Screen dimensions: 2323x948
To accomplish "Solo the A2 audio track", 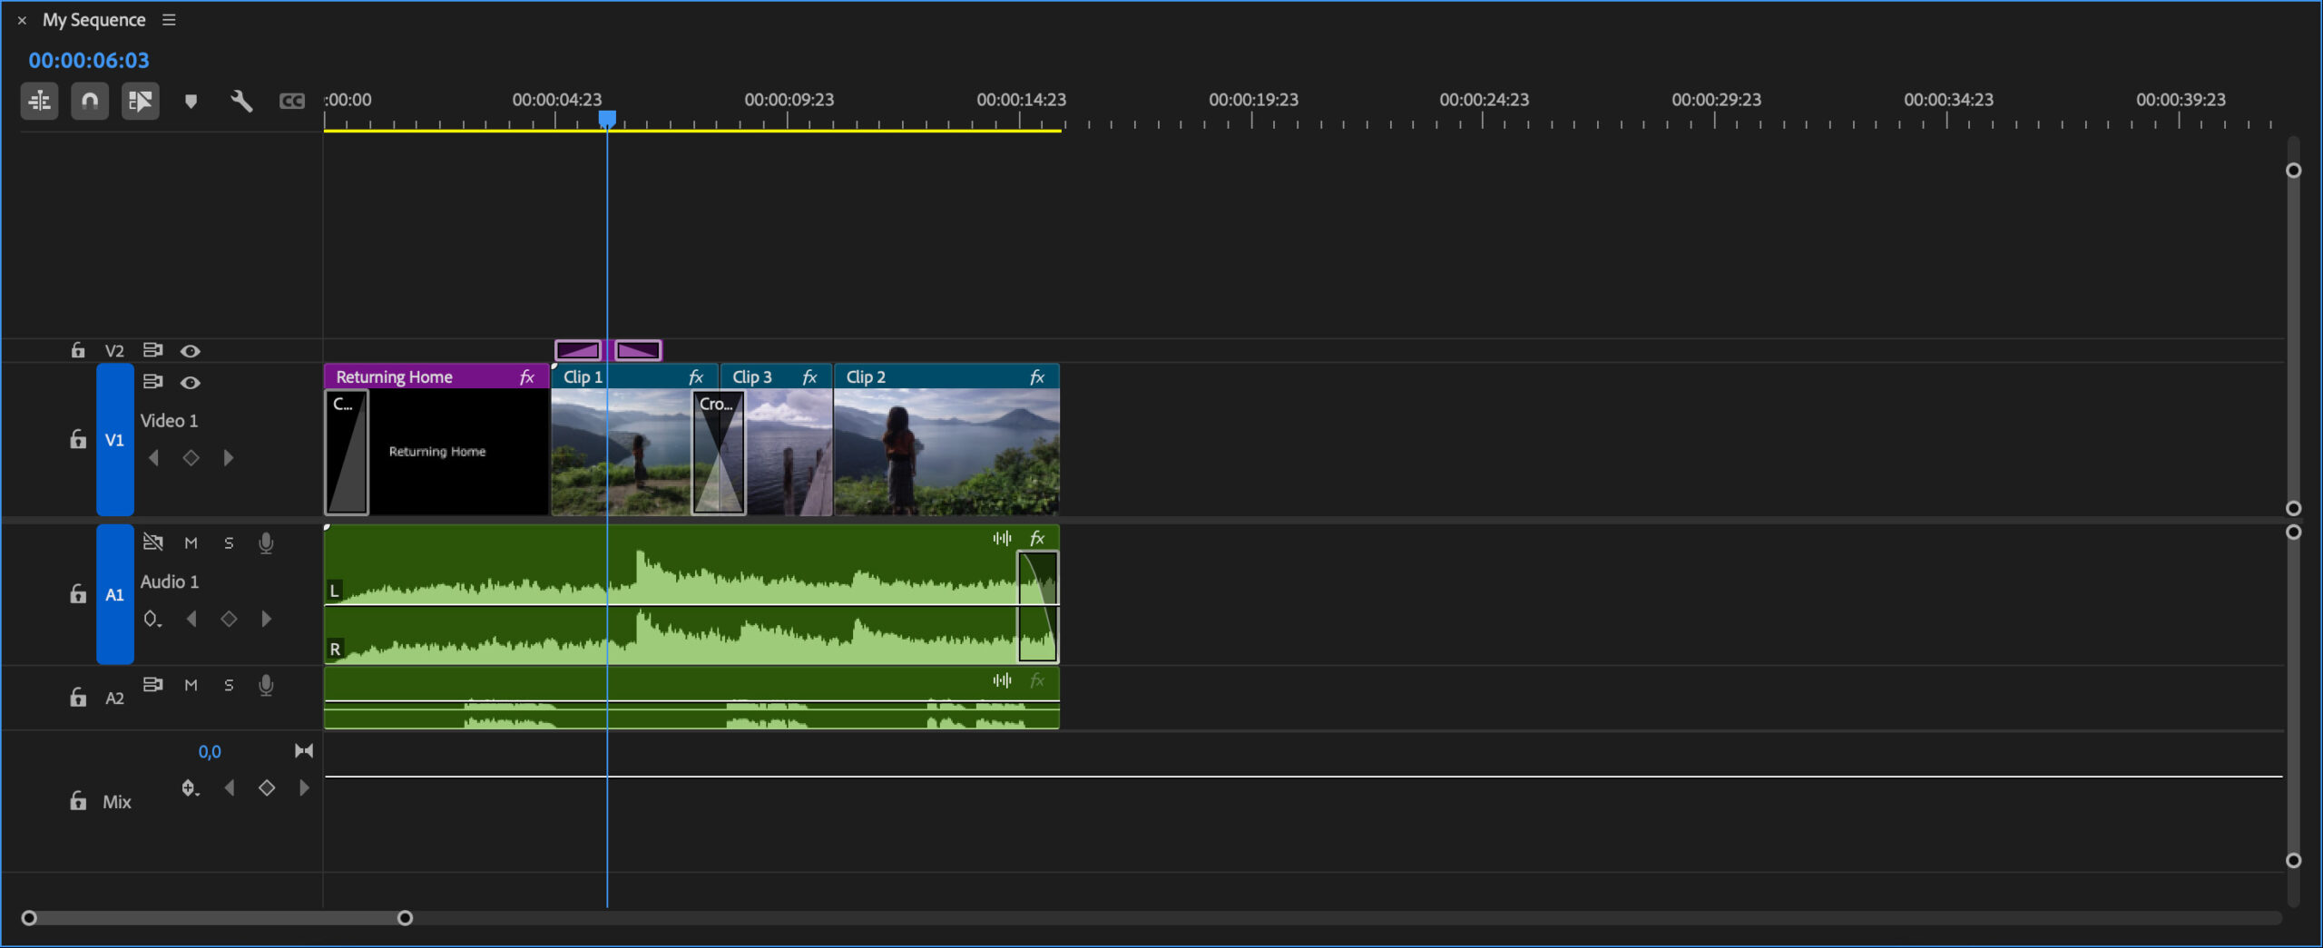I will 229,686.
